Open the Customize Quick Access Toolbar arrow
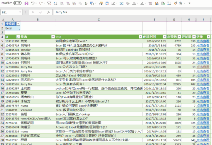This screenshot has height=145, width=212. (189, 3)
